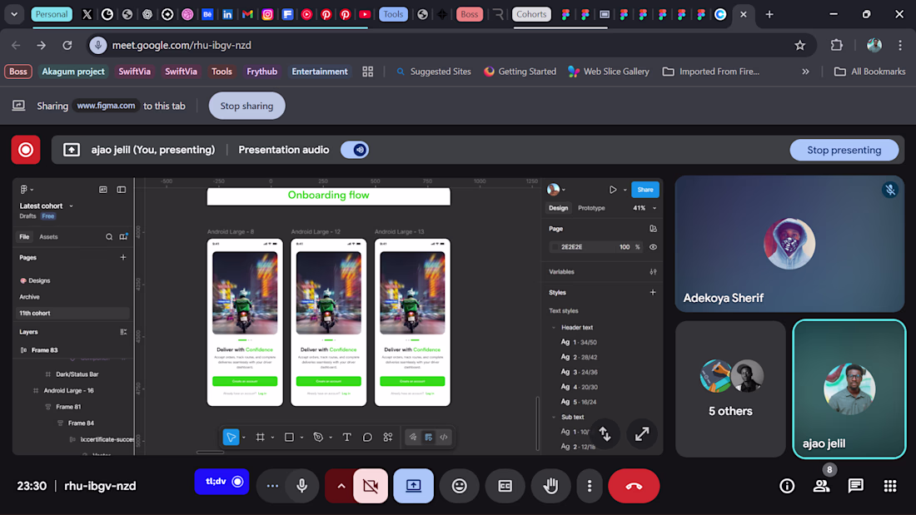Image resolution: width=916 pixels, height=515 pixels.
Task: Switch to the Design tab in Figma
Action: coord(558,208)
